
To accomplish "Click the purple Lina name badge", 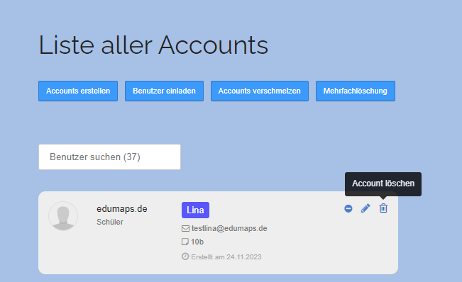I will (195, 210).
